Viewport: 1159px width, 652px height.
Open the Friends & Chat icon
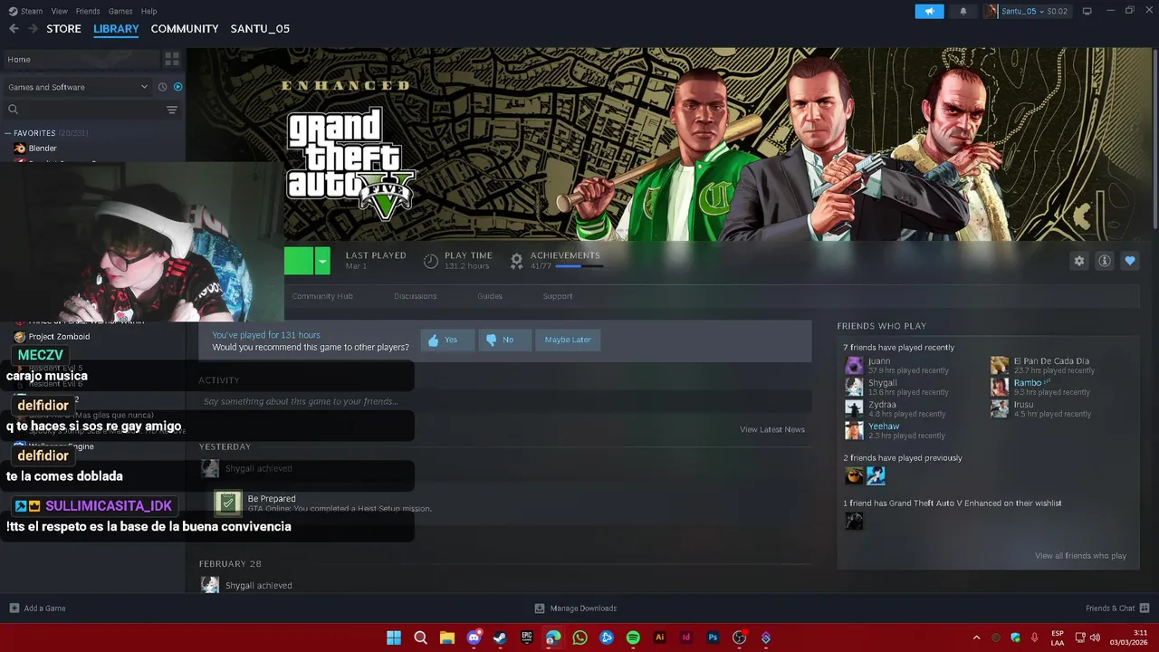[x=1145, y=609]
